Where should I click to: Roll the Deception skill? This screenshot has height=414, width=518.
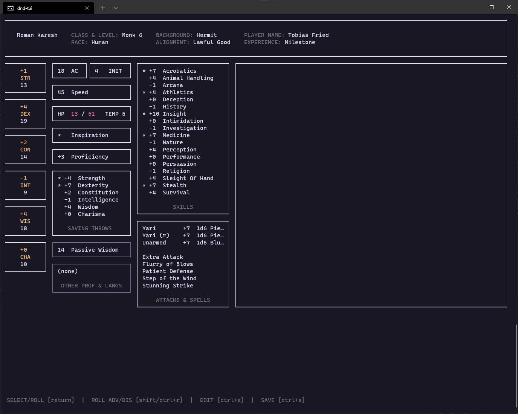(x=183, y=99)
